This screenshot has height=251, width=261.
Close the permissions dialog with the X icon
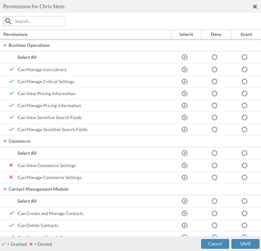(x=255, y=6)
